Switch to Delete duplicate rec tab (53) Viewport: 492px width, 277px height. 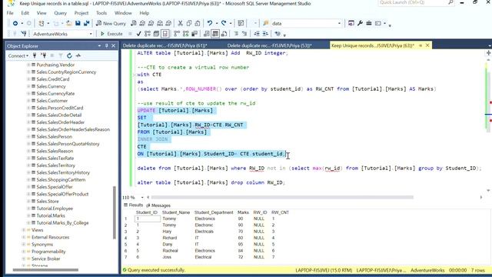coord(269,45)
